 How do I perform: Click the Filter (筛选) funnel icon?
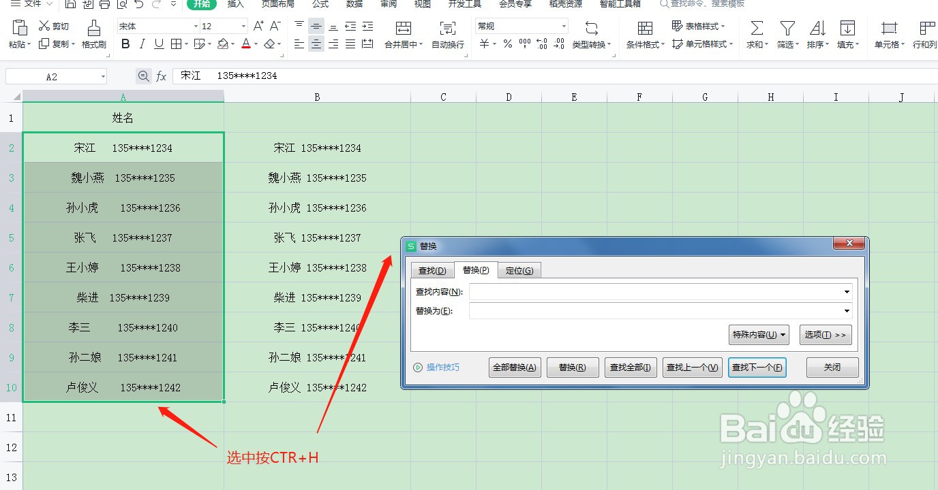(x=787, y=28)
